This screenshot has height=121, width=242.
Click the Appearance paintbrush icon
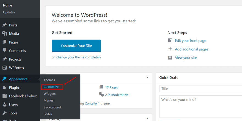pyautogui.click(x=5, y=79)
